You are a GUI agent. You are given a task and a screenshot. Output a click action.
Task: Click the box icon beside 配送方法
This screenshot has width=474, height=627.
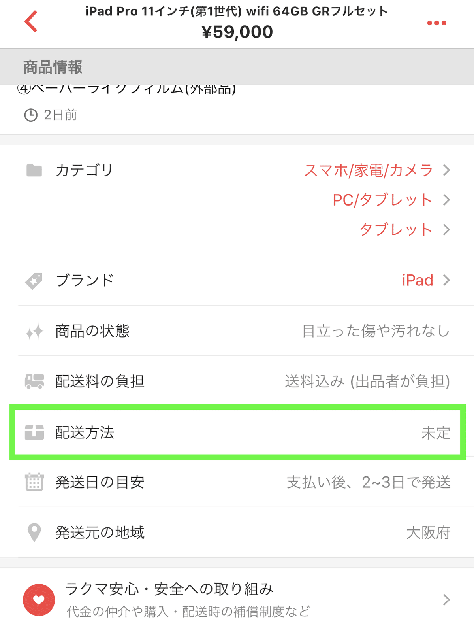pyautogui.click(x=34, y=432)
